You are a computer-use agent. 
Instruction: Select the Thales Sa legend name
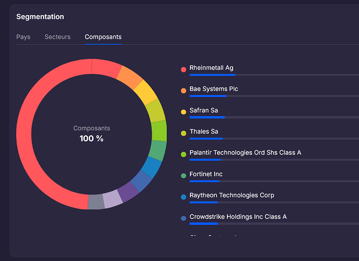(204, 132)
